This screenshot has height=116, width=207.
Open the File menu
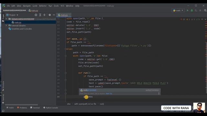(8, 6)
